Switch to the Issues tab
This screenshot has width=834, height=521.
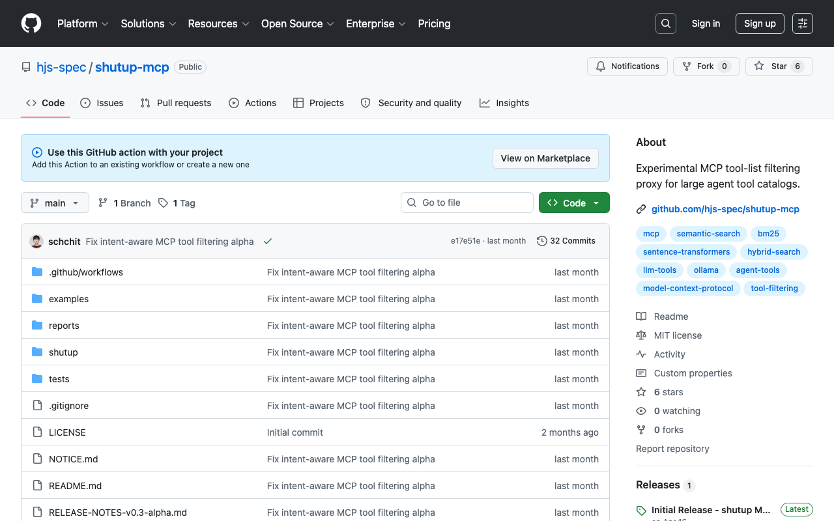point(102,103)
